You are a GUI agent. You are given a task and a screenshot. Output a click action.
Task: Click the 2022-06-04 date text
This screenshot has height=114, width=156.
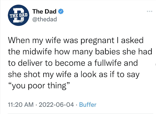tap(56, 105)
